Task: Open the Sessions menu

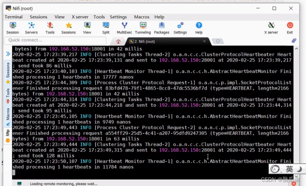Action: (x=38, y=17)
